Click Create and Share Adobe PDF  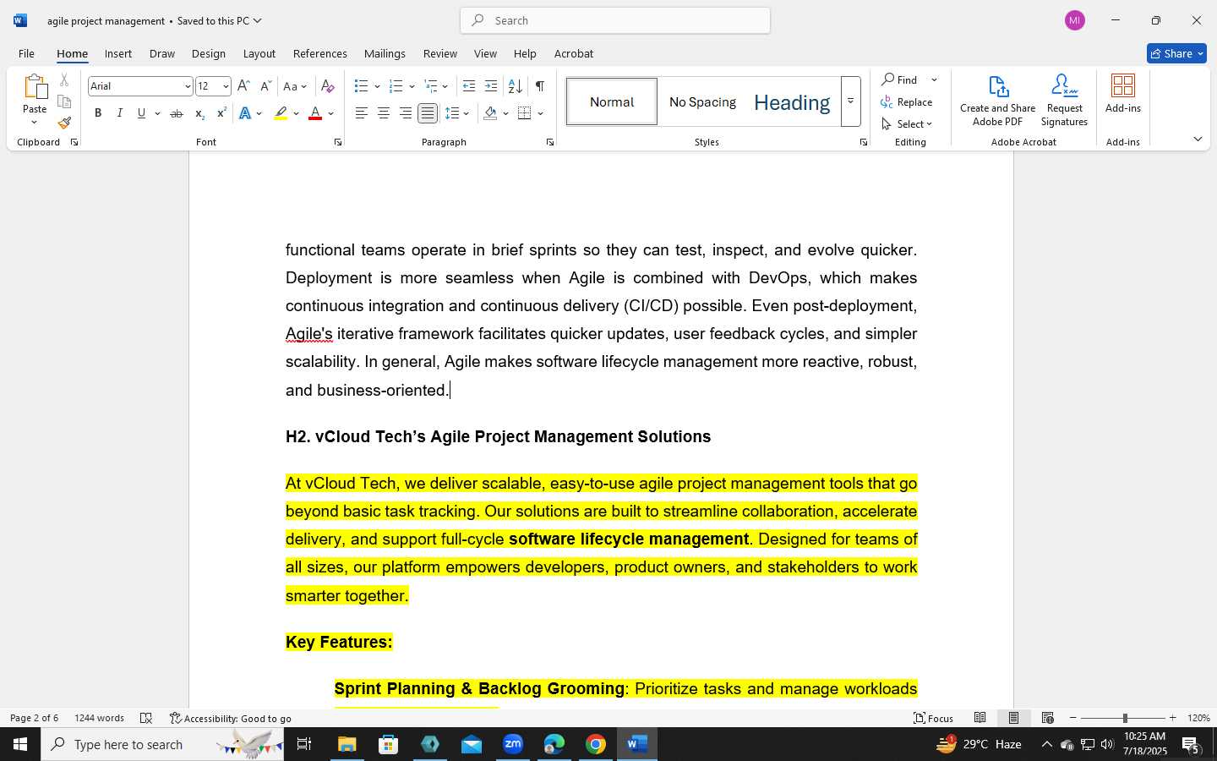tap(997, 101)
